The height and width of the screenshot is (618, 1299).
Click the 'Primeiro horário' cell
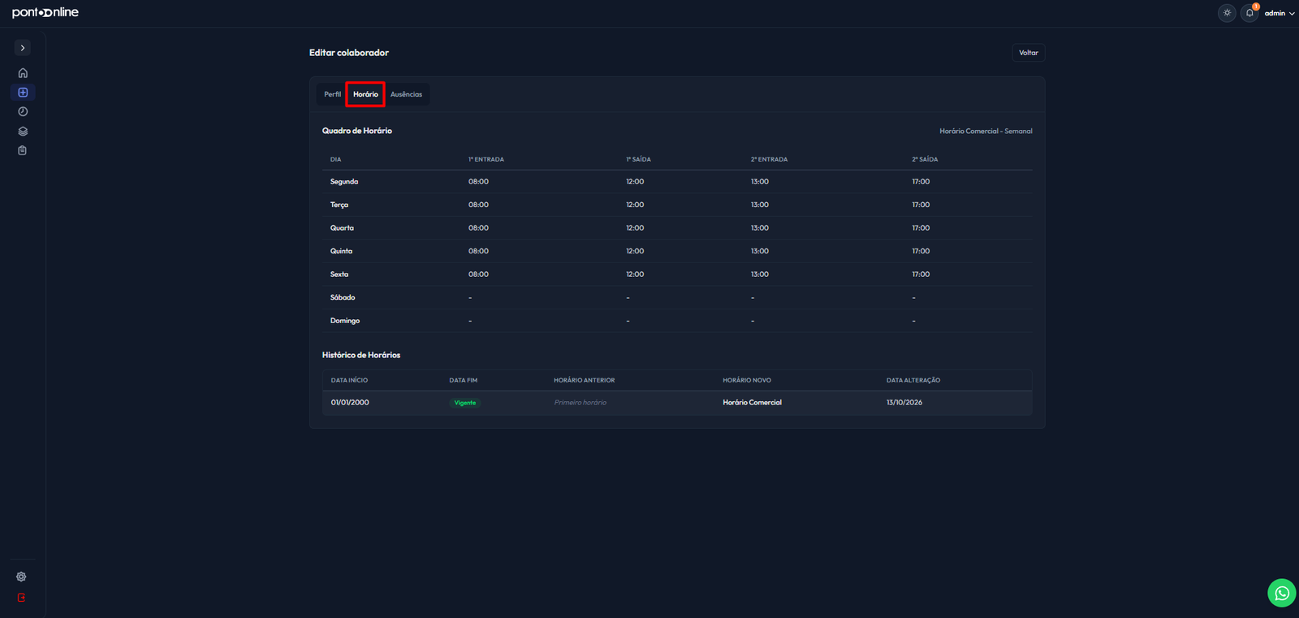click(580, 403)
